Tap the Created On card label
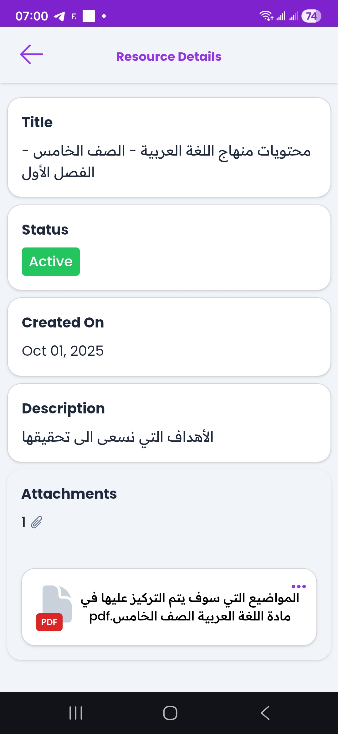The height and width of the screenshot is (734, 338). (63, 322)
